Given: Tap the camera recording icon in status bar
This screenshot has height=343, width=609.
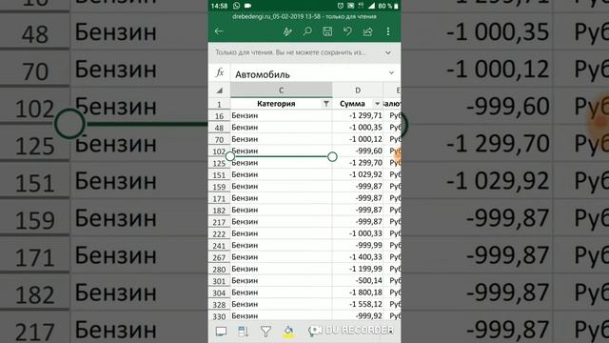Looking at the screenshot, I should (247, 6).
